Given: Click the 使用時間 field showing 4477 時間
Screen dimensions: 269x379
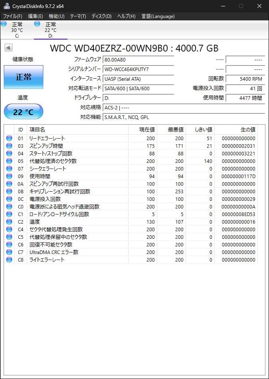Looking at the screenshot, I should pos(245,98).
